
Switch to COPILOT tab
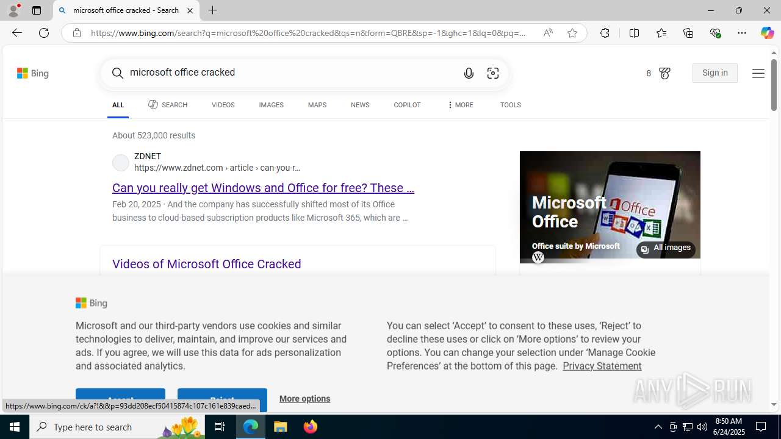coord(407,105)
